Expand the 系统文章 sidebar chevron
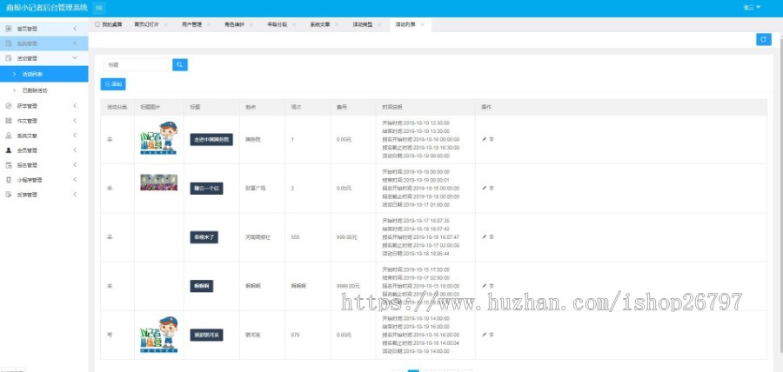 [75, 136]
